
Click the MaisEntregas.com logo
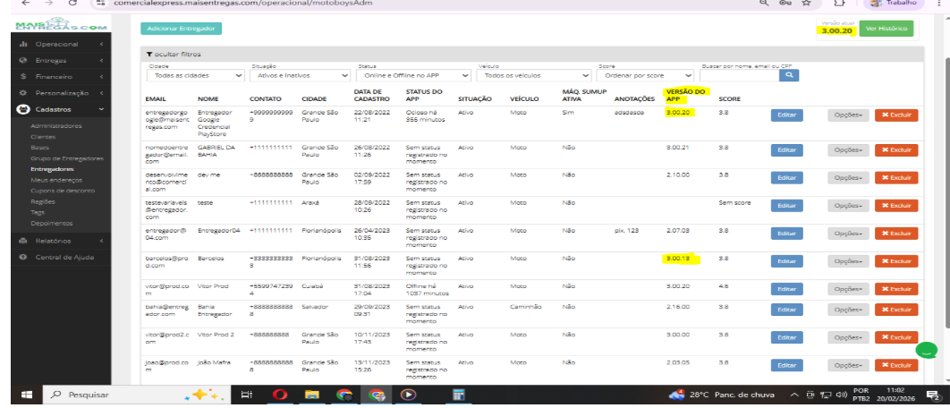(61, 25)
